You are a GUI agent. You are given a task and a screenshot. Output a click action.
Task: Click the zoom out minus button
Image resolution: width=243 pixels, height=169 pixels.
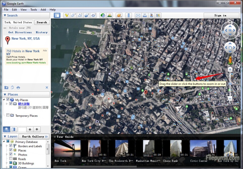coord(230,99)
